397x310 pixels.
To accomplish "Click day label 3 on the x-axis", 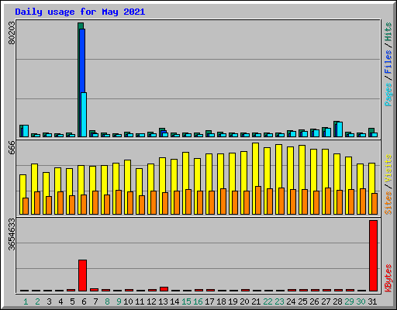I will tap(49, 301).
